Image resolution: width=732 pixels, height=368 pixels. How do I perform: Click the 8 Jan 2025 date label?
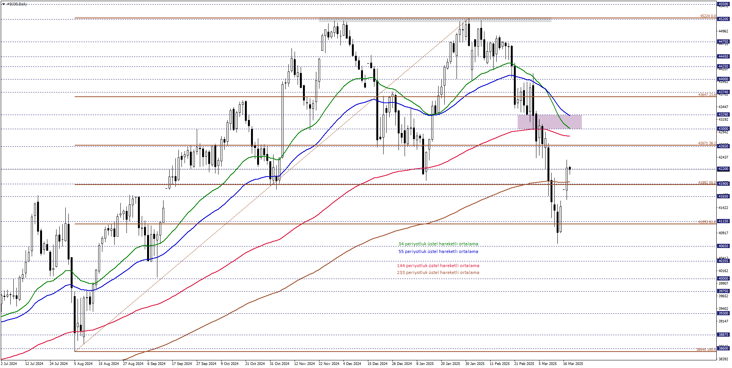[x=425, y=364]
